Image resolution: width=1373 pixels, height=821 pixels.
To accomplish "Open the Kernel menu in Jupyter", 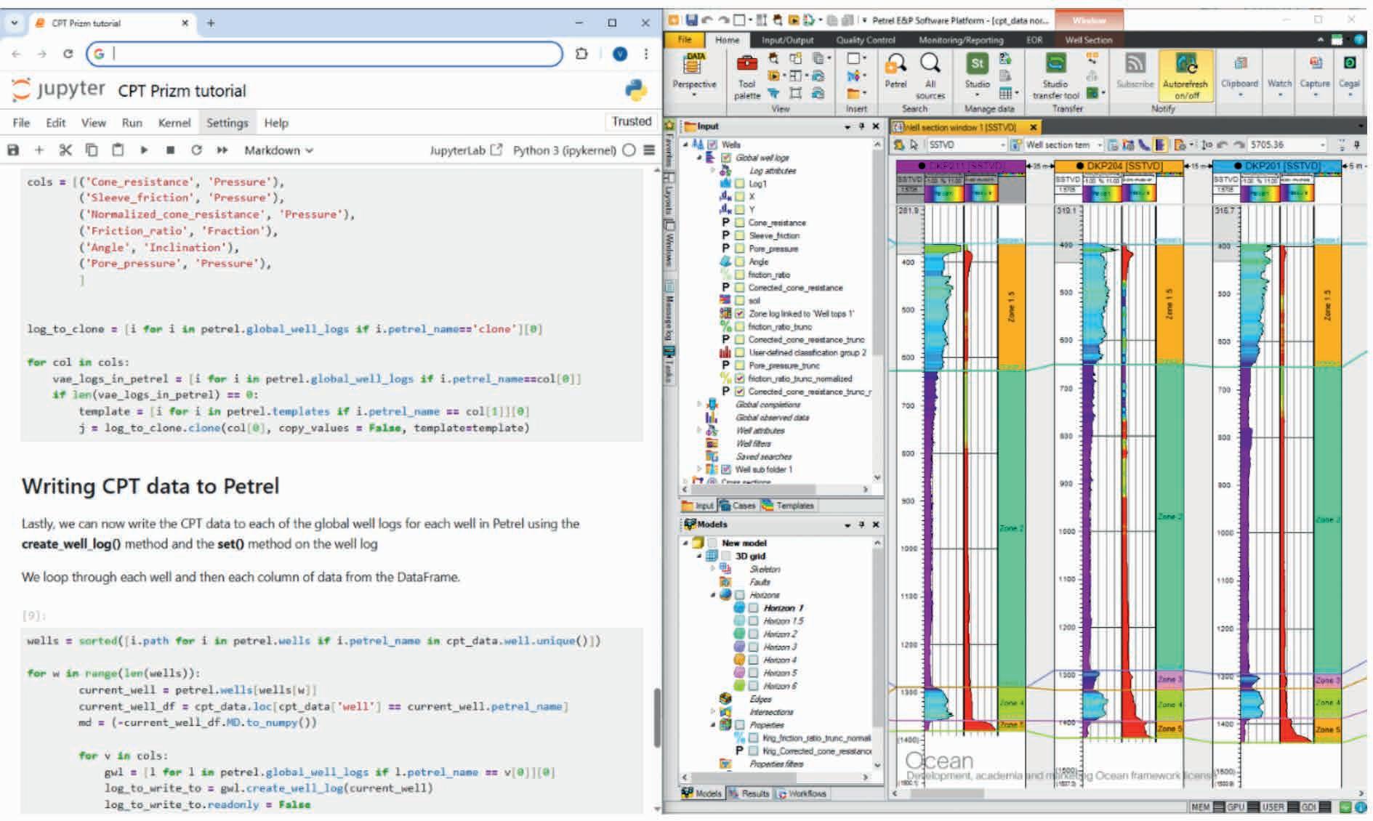I will pos(174,123).
